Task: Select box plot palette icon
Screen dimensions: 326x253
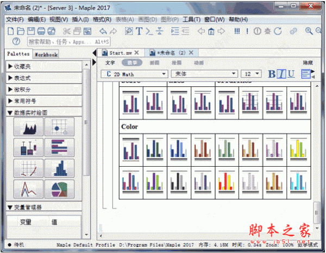Action: 28,148
